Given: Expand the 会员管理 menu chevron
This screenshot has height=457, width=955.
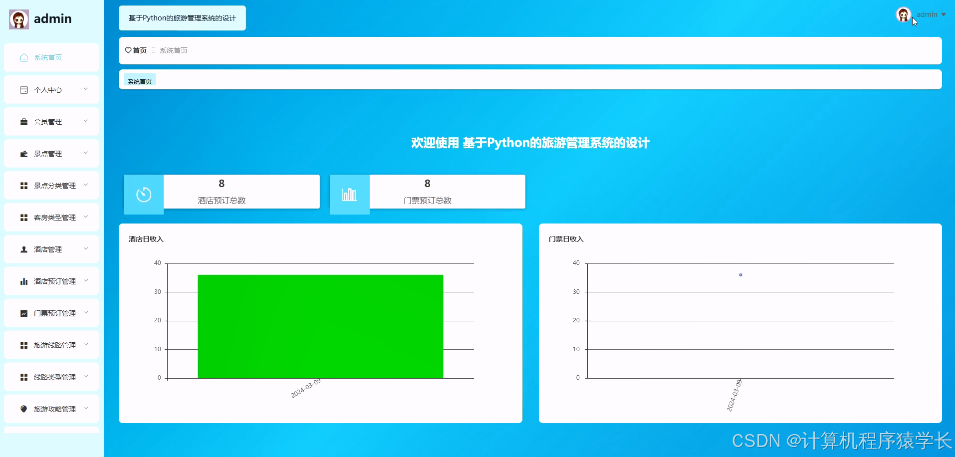Looking at the screenshot, I should pos(86,121).
